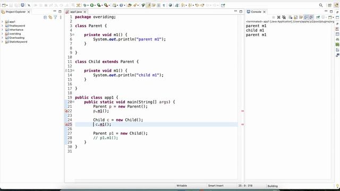Expand the StaticKeyword project node
Viewport: 340px width, 191px height.
click(x=2, y=41)
